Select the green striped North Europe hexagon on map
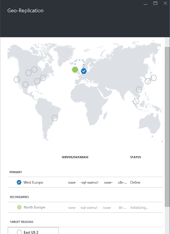Image resolution: width=170 pixels, height=234 pixels. coord(75,70)
